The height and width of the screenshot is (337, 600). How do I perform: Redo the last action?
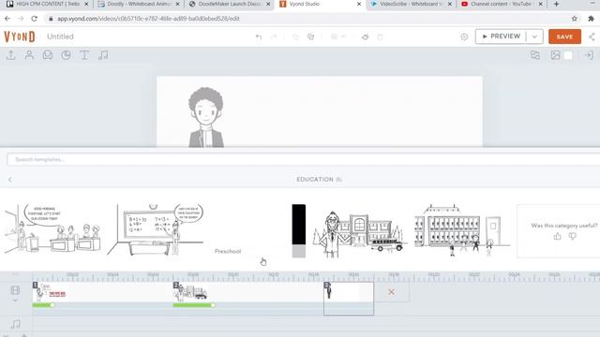(274, 37)
